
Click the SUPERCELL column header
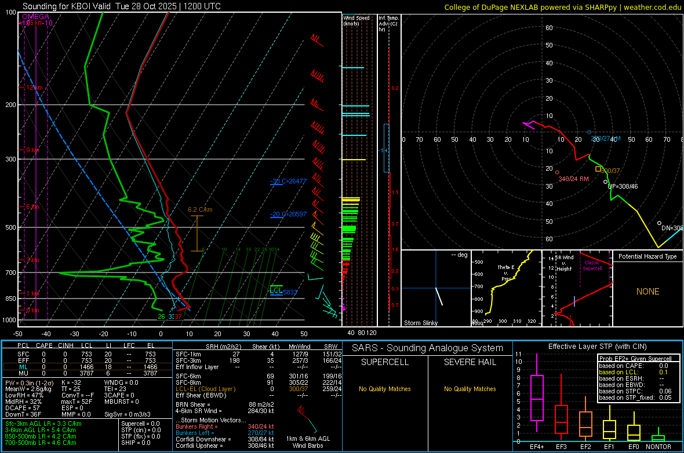point(385,362)
